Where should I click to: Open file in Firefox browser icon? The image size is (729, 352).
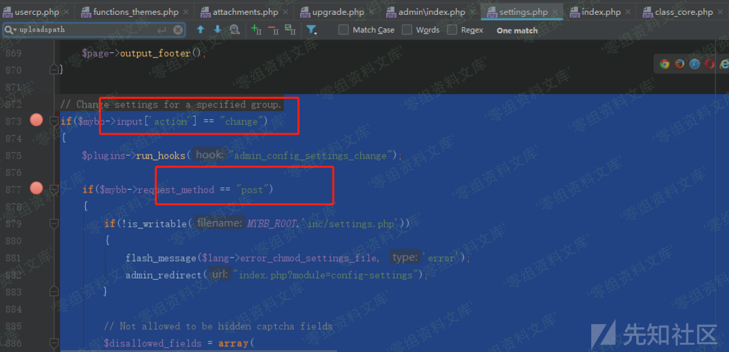tap(680, 64)
